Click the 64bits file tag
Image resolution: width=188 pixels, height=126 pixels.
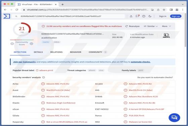click(57, 42)
